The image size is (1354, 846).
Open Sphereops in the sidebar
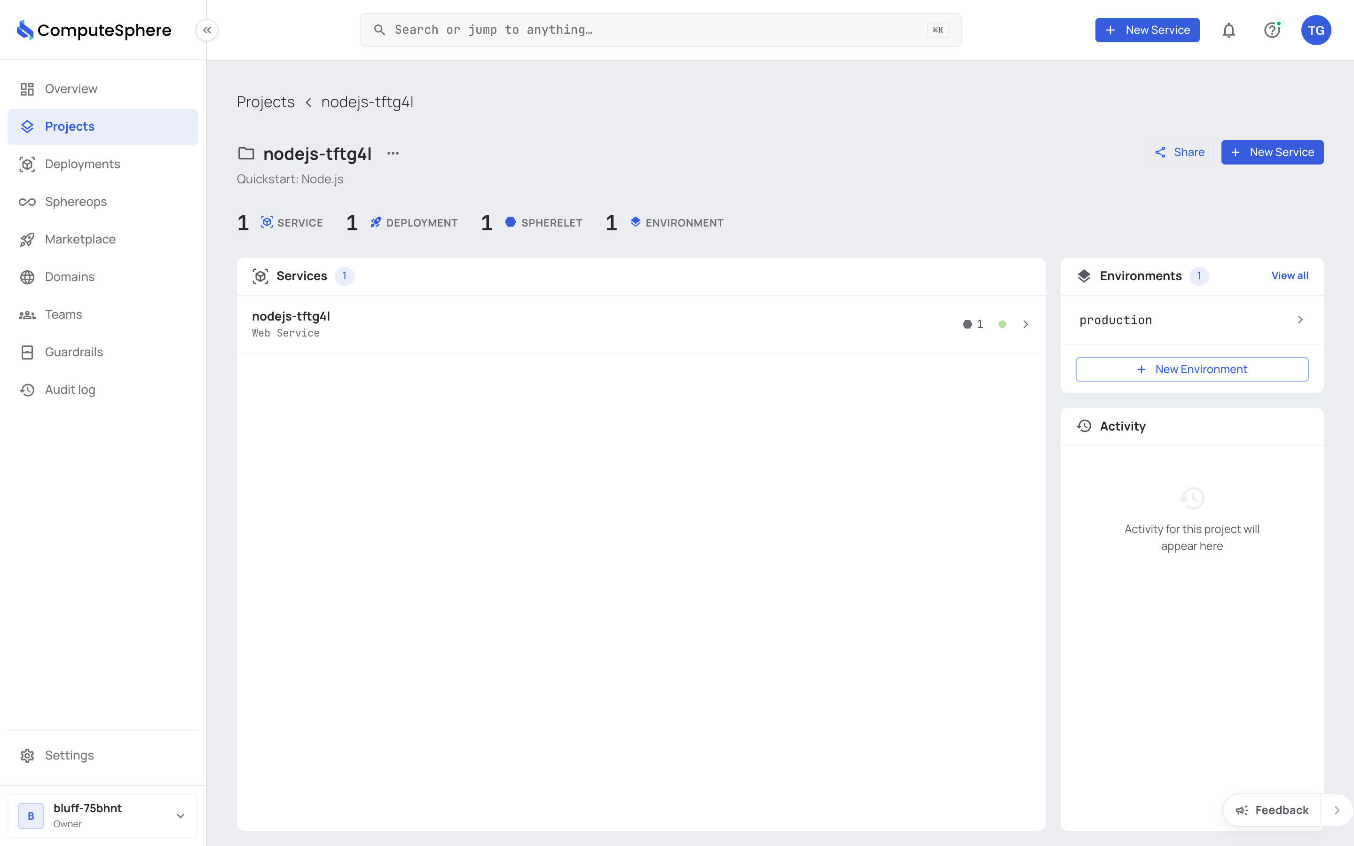pos(103,202)
